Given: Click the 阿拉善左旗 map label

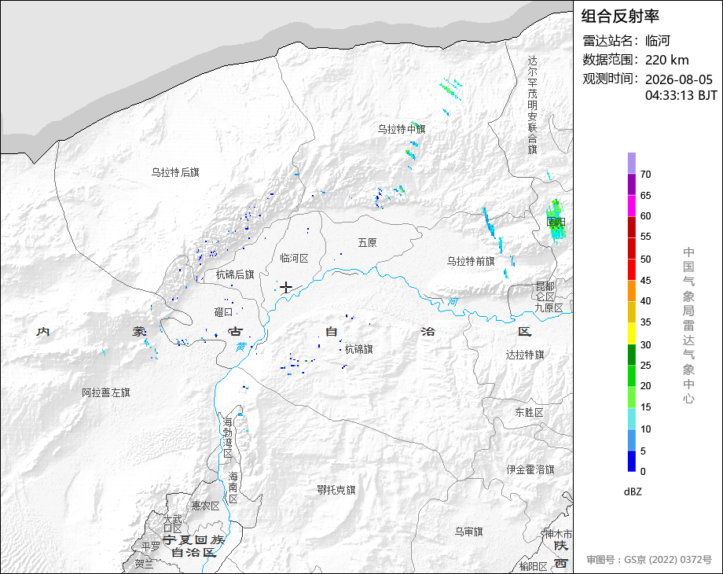Looking at the screenshot, I should (x=106, y=392).
